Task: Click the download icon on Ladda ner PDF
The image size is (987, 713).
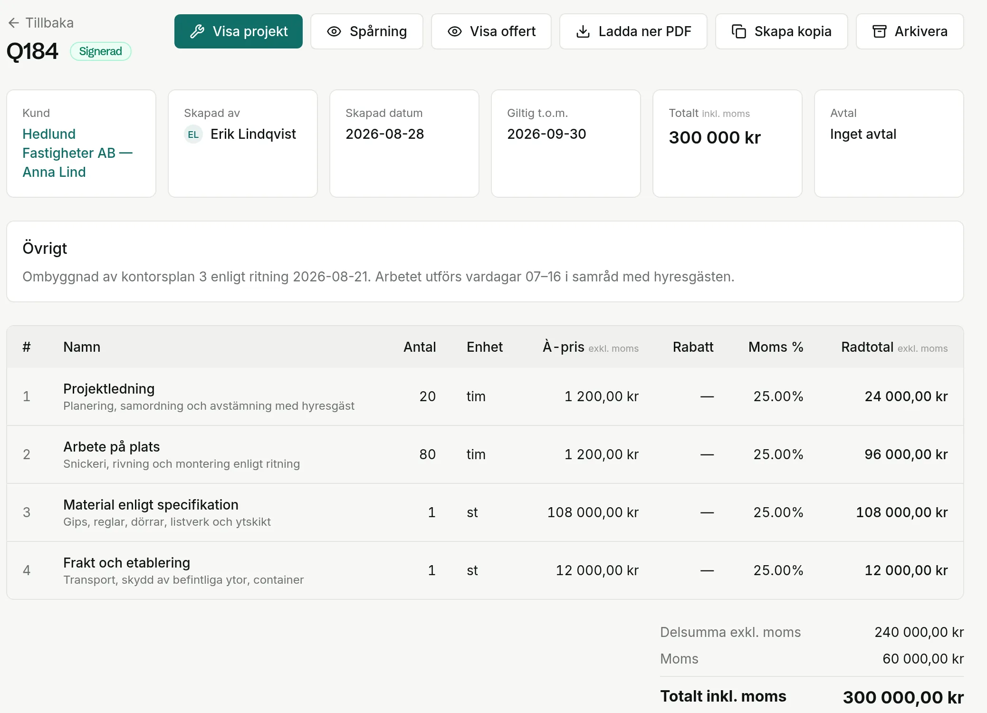Action: coord(583,31)
